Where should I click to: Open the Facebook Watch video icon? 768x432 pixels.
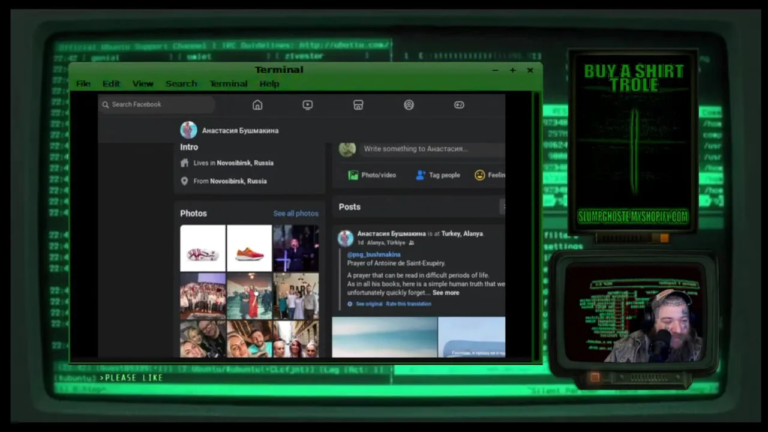(308, 105)
